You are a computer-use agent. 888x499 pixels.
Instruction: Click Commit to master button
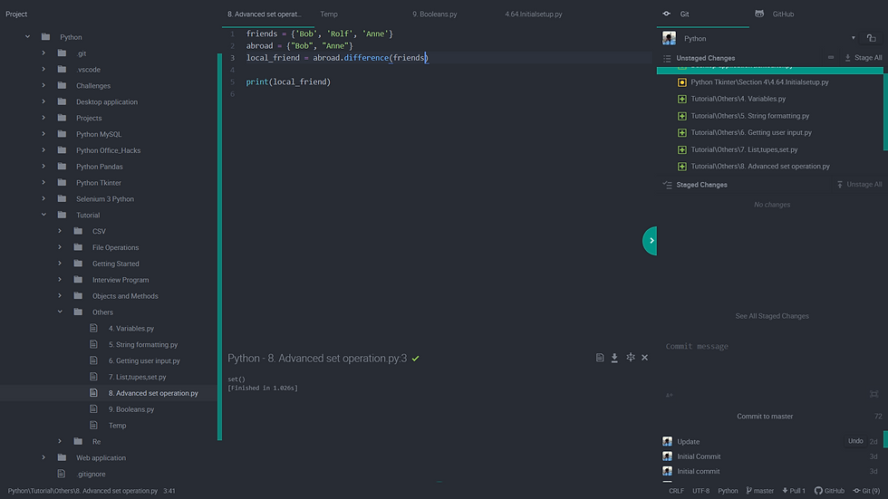(x=765, y=417)
